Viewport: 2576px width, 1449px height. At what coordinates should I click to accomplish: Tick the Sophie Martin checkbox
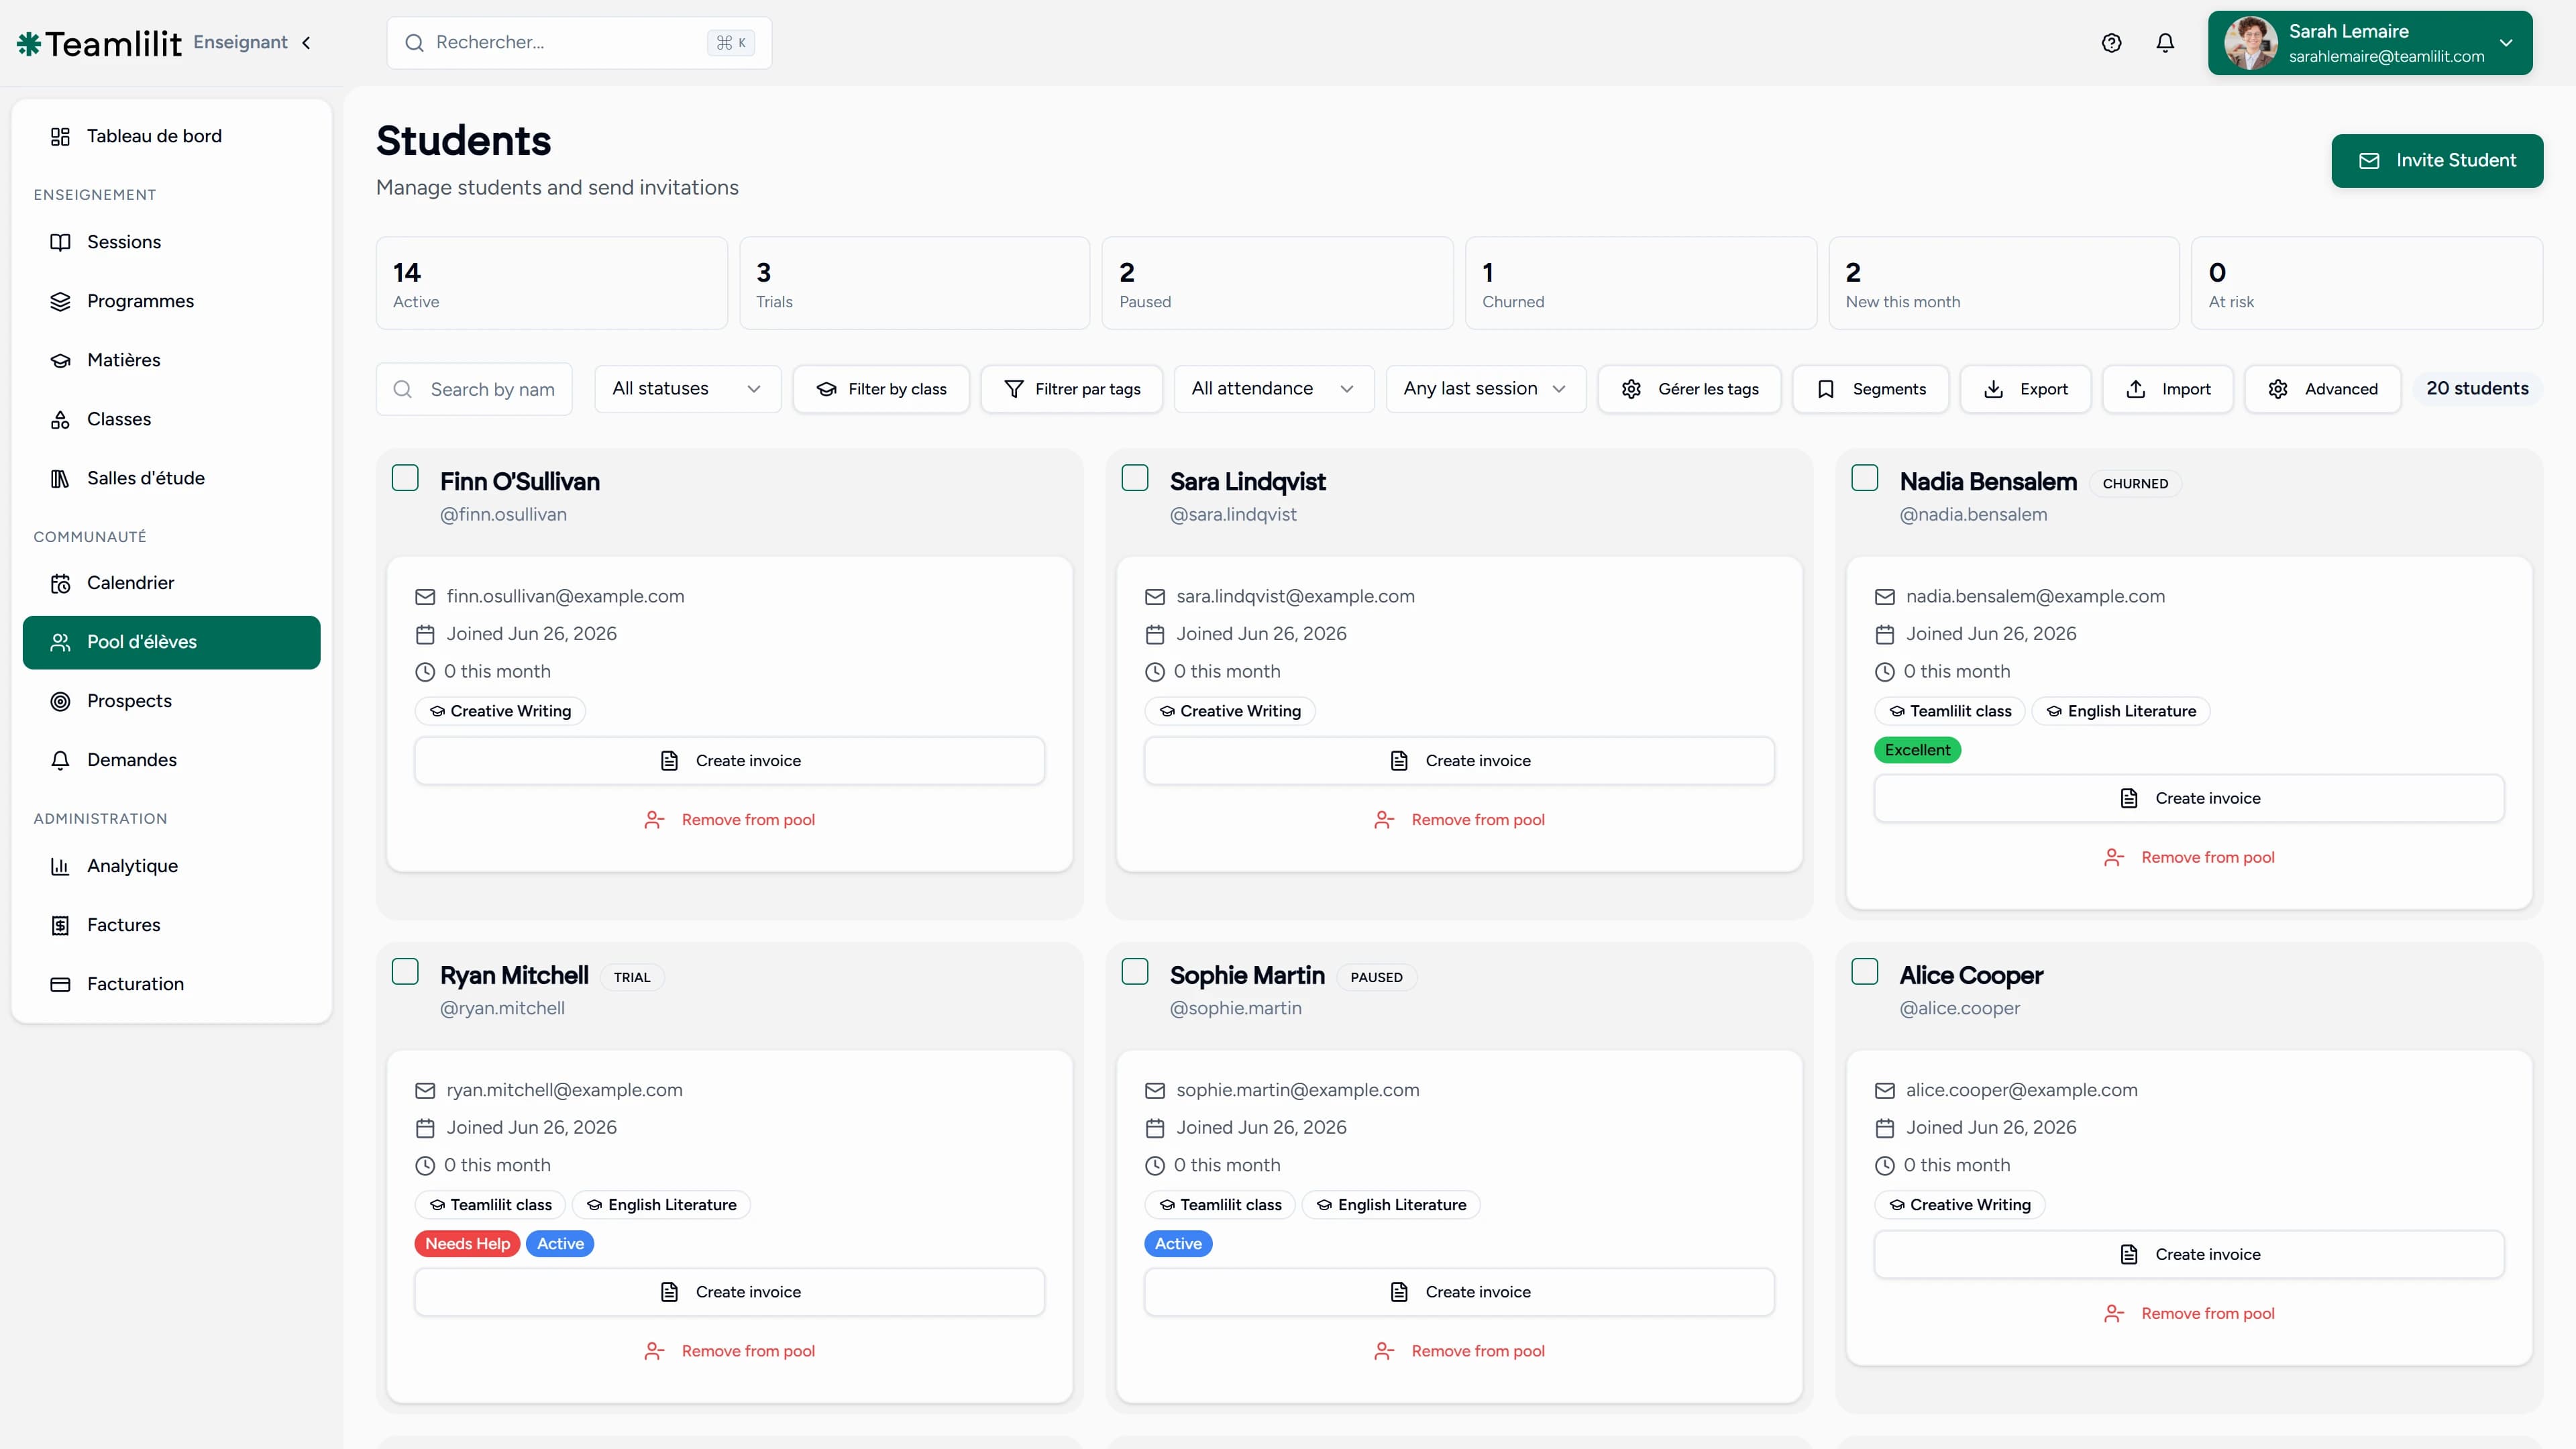tap(1135, 972)
